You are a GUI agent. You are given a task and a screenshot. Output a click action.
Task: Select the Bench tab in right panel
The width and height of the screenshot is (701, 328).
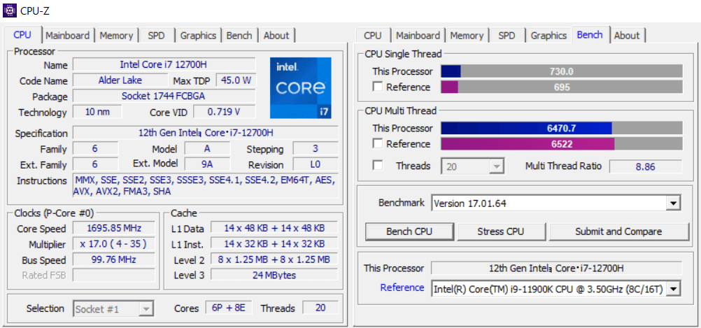tap(590, 35)
